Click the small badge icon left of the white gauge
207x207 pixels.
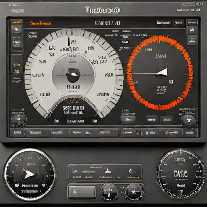pyautogui.click(x=32, y=35)
